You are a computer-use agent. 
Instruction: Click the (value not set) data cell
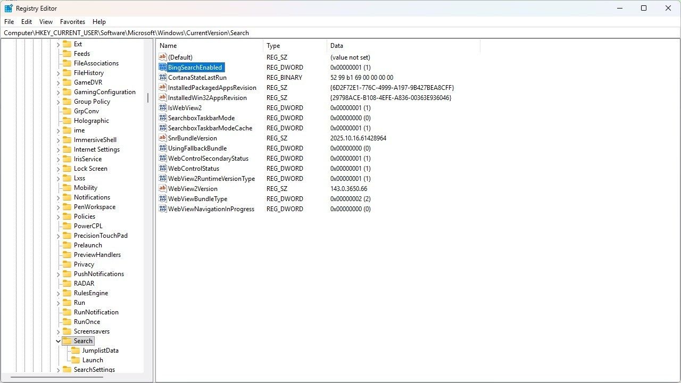tap(350, 57)
